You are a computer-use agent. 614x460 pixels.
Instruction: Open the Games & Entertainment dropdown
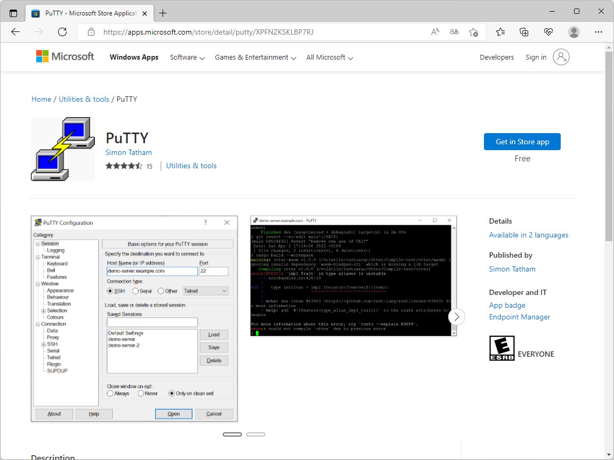click(x=255, y=57)
